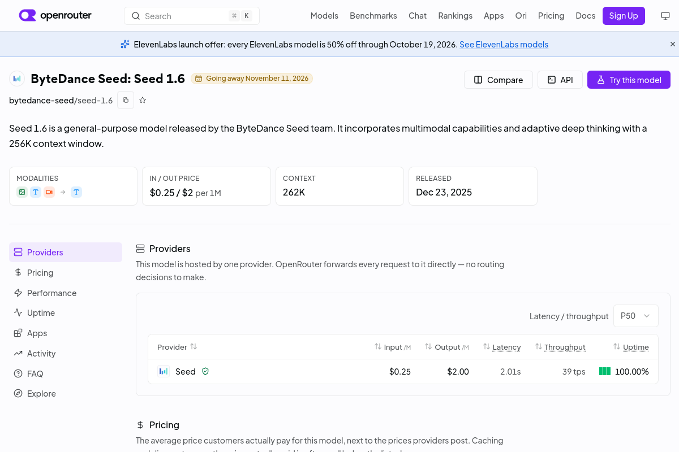Click the Going away November 11 badge

[252, 79]
